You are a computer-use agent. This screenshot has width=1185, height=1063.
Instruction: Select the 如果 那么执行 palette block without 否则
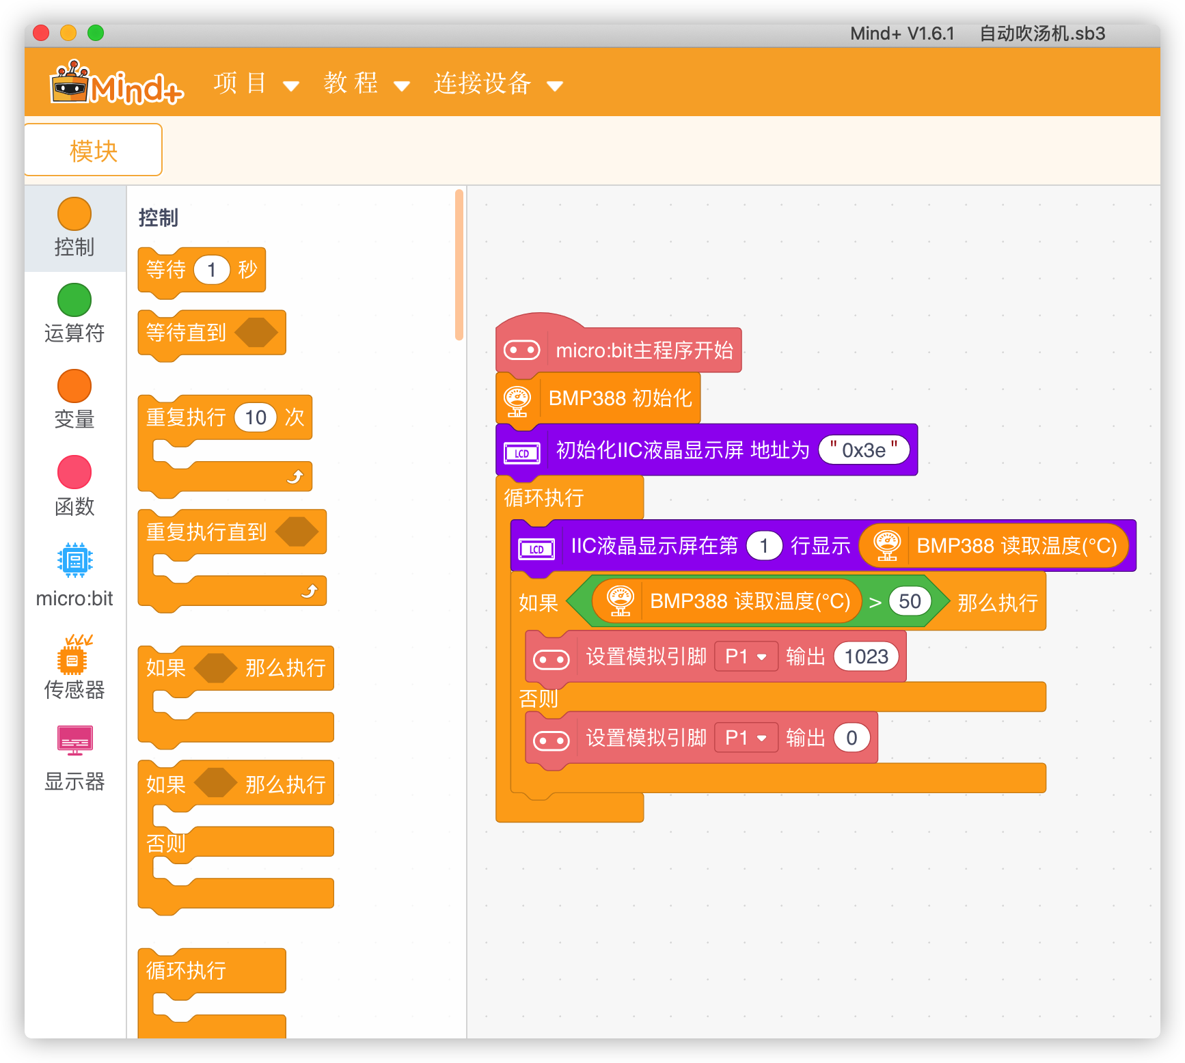(236, 697)
